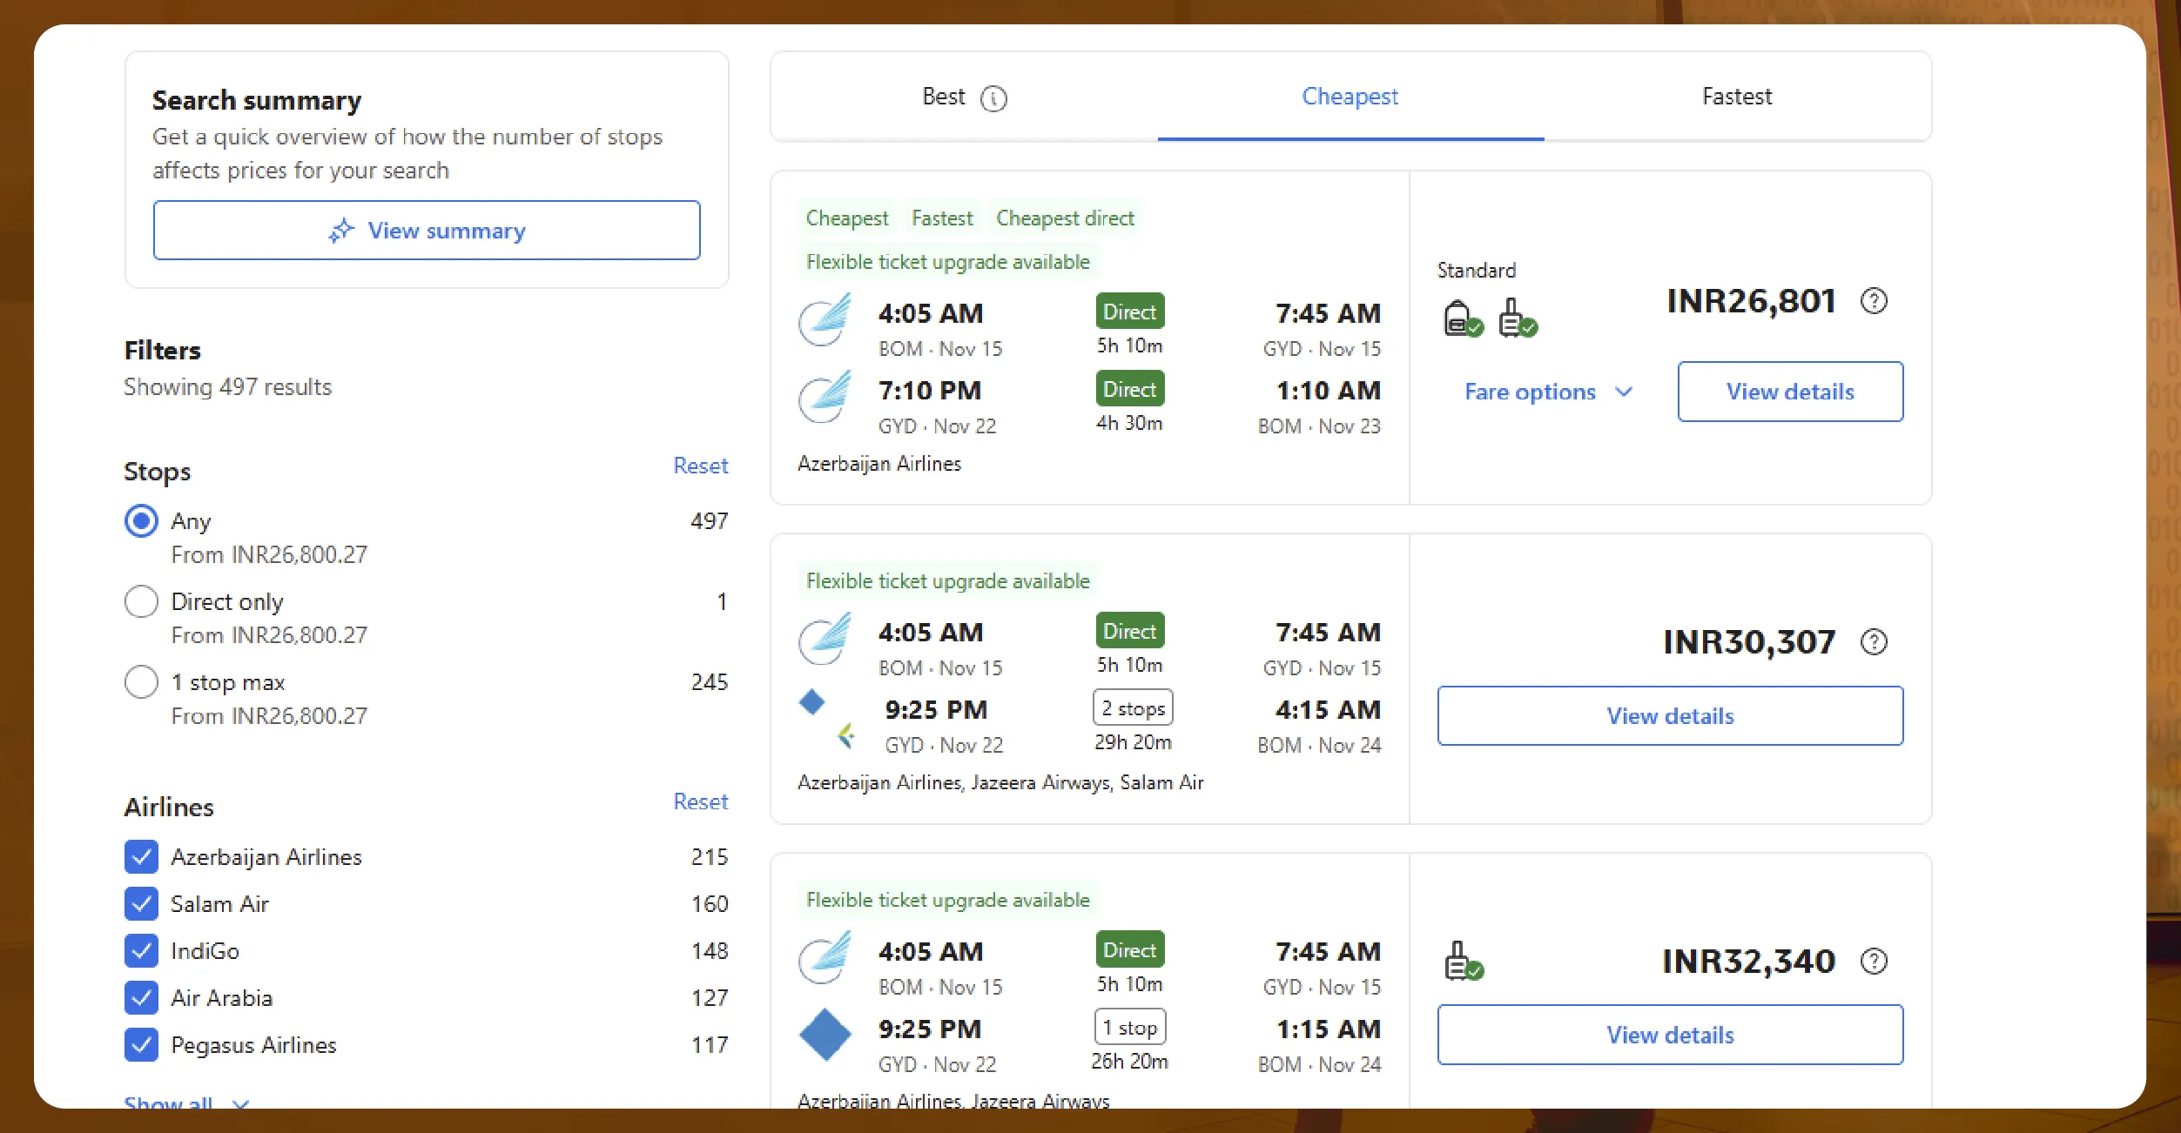The height and width of the screenshot is (1133, 2181).
Task: Click the 2 stops badge on second flight
Action: 1133,708
